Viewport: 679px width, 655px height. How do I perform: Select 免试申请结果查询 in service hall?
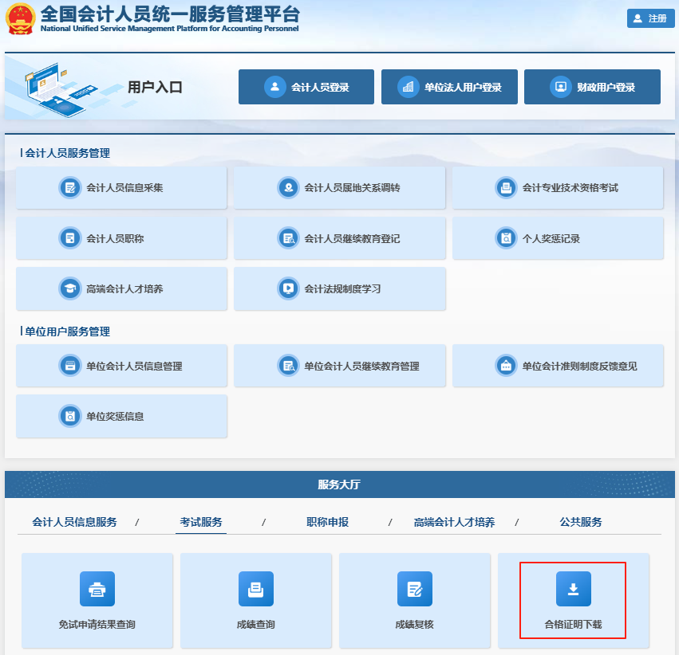coord(97,601)
